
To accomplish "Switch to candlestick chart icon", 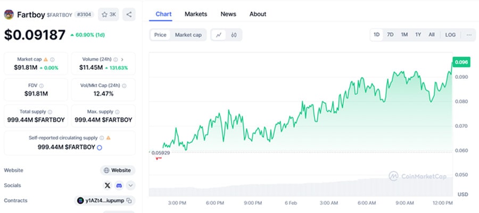I will [x=234, y=35].
